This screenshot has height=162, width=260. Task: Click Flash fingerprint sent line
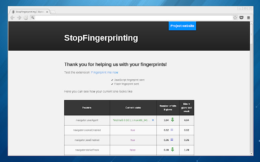[125, 84]
